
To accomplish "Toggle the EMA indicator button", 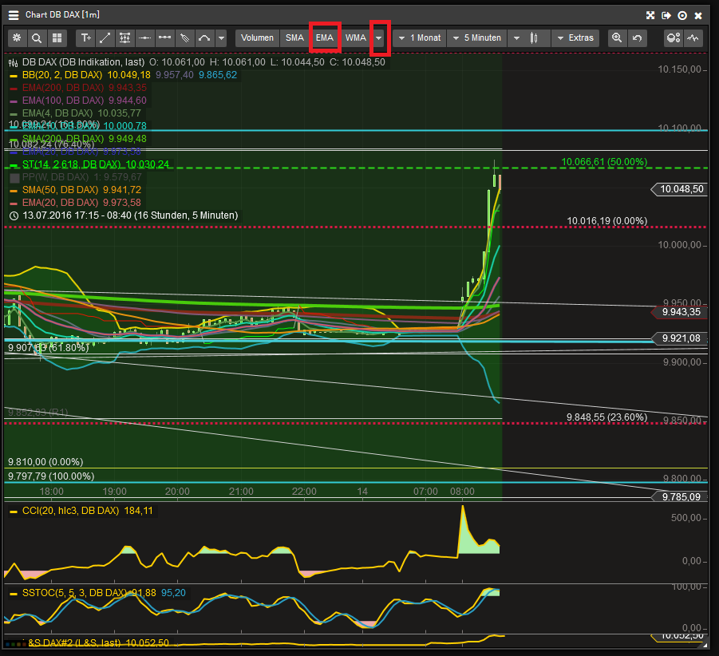I will point(325,38).
